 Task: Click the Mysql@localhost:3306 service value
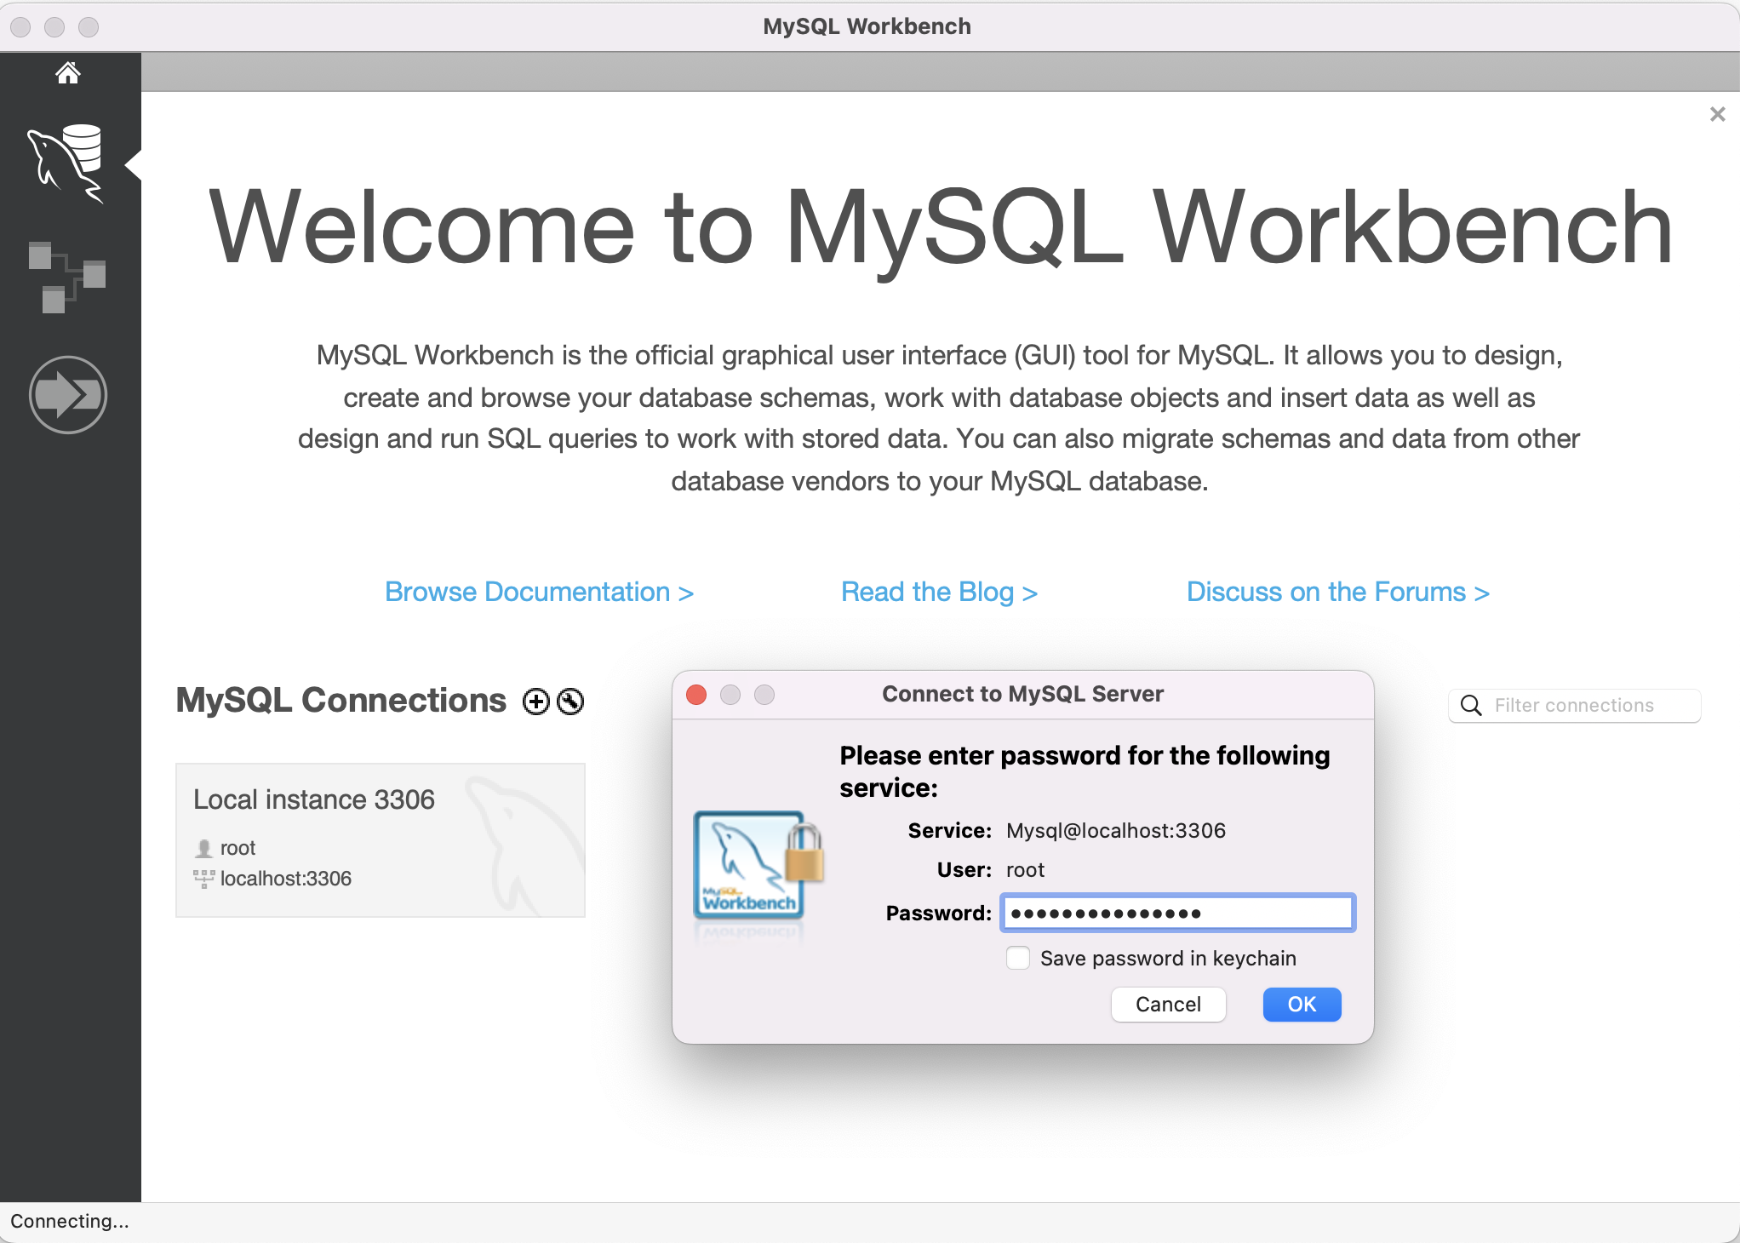coord(1116,831)
